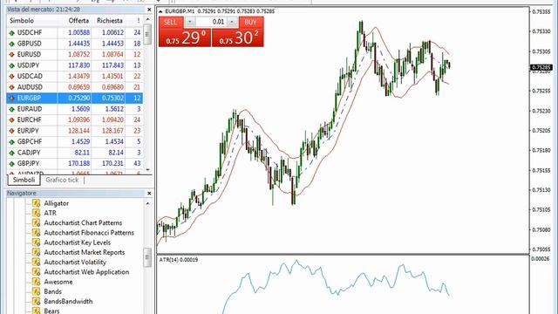Close the Navigatore panel
Image resolution: width=558 pixels, height=314 pixels.
[149, 194]
